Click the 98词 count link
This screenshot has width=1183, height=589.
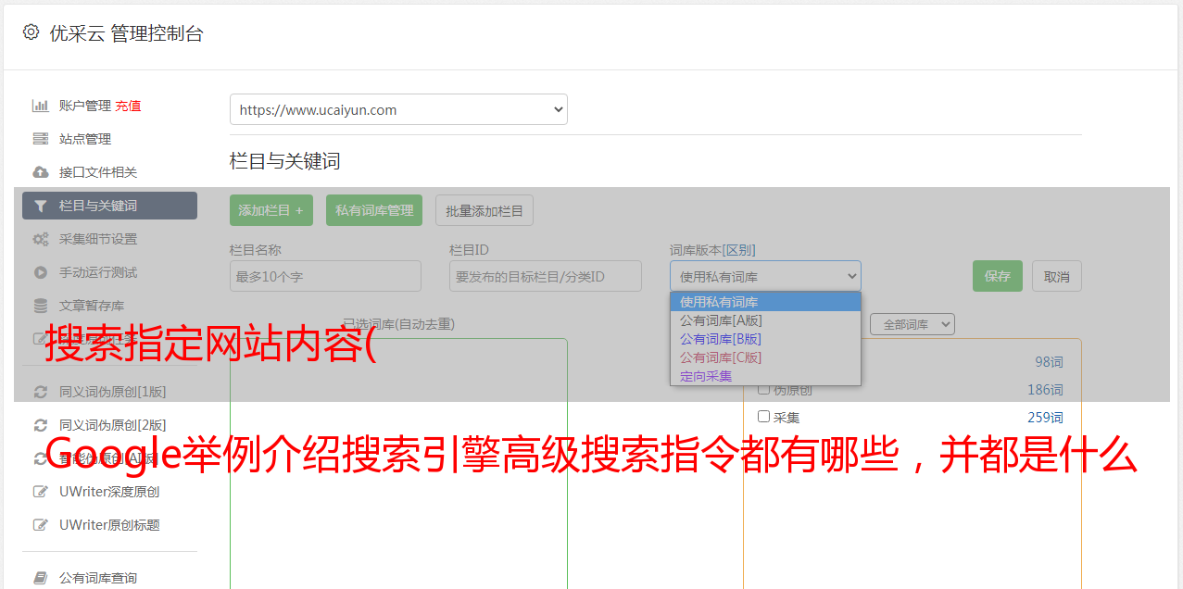1049,362
